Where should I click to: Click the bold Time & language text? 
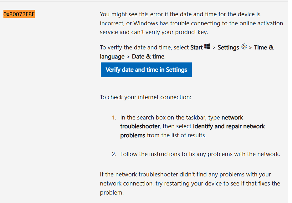[187, 52]
